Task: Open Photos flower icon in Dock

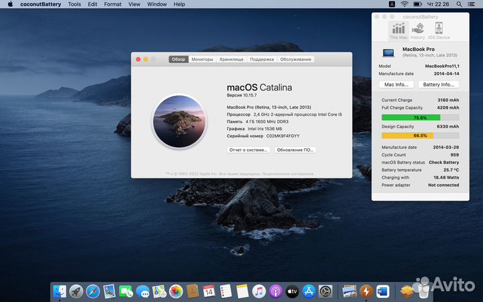Action: [x=176, y=291]
